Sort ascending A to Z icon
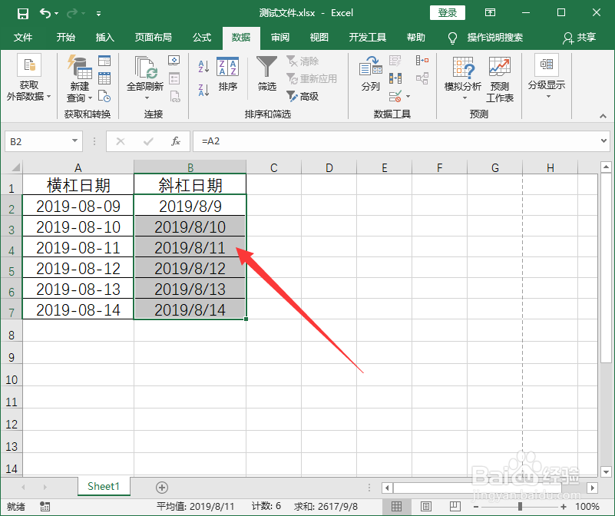This screenshot has height=516, width=615. click(203, 66)
